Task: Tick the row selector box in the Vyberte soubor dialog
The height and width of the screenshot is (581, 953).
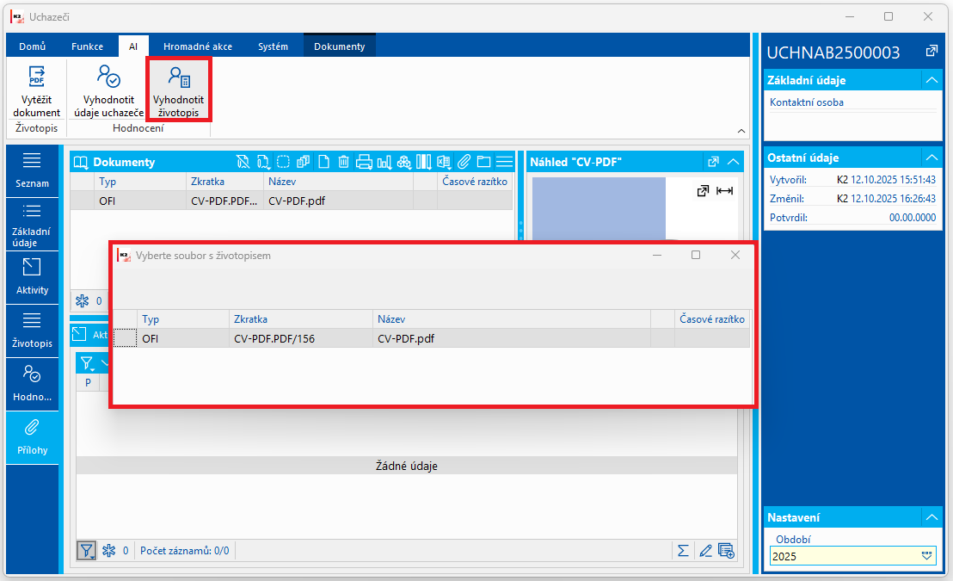Action: coord(126,338)
